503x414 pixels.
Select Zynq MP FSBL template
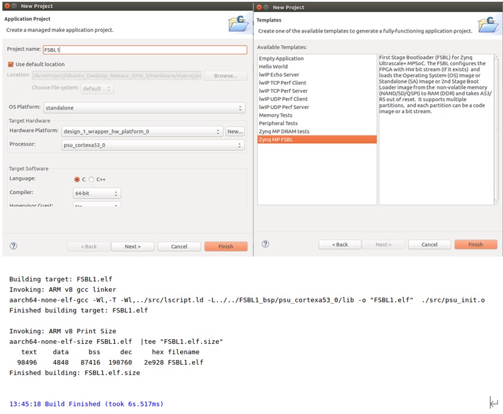pyautogui.click(x=317, y=140)
